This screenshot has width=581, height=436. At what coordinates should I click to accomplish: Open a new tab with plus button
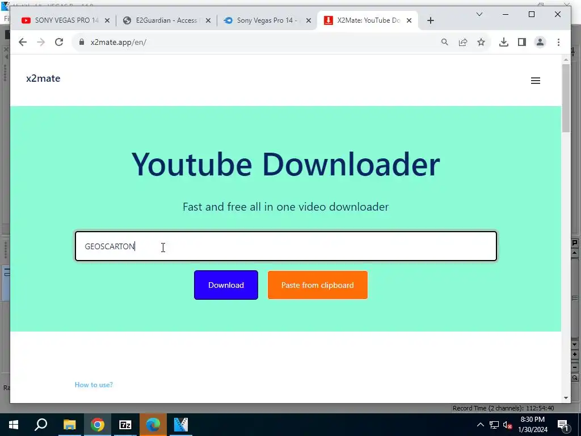pyautogui.click(x=430, y=20)
